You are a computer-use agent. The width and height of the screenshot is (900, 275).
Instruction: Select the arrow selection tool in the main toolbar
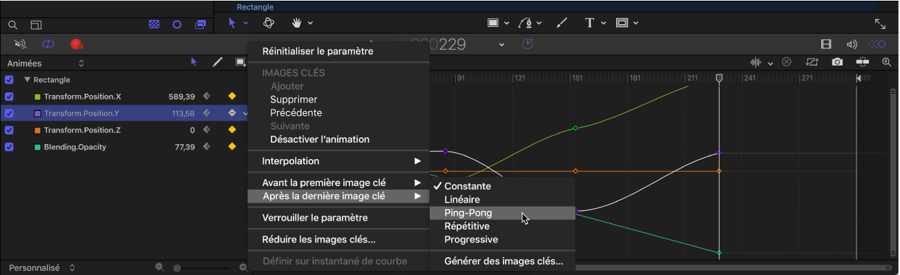coord(232,23)
